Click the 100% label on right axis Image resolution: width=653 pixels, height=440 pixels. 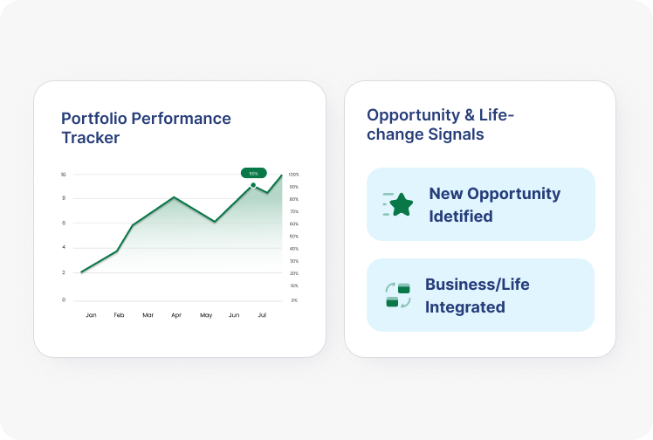[x=293, y=175]
